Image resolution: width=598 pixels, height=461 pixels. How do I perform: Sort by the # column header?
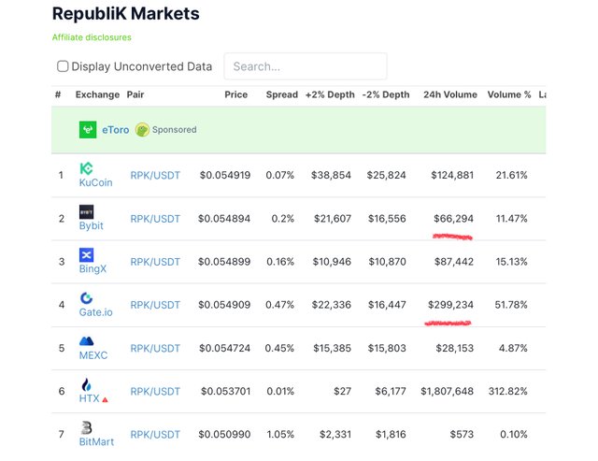[58, 94]
